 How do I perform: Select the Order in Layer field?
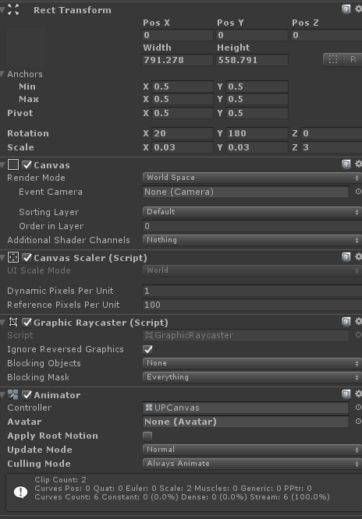[252, 226]
